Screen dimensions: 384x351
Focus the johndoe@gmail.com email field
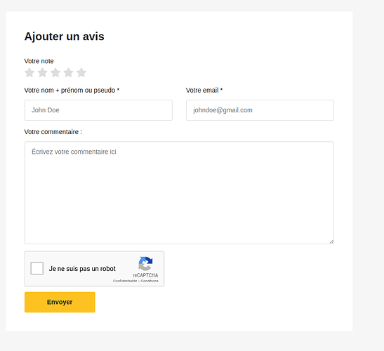(260, 110)
